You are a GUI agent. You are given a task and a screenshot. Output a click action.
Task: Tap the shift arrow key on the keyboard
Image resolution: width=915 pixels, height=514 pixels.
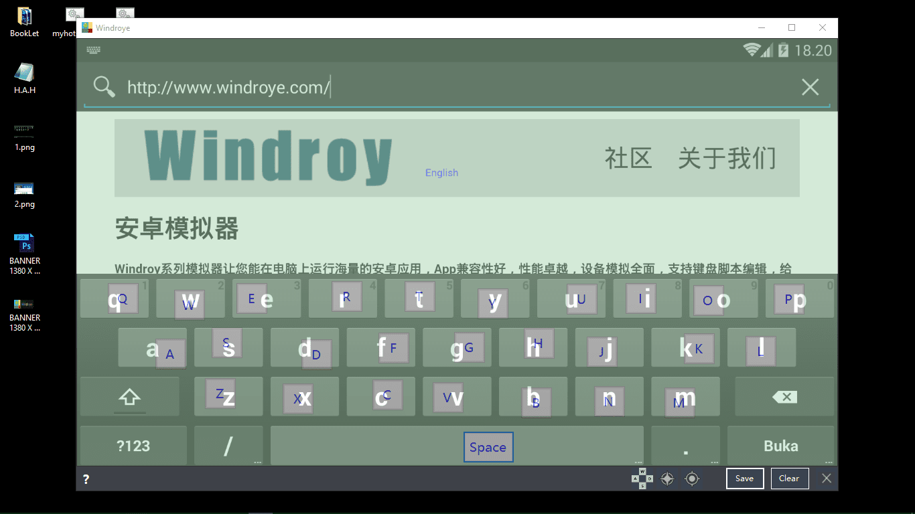pos(129,397)
